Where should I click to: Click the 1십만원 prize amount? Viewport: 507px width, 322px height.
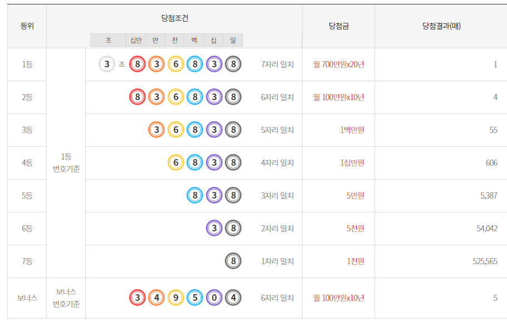point(352,163)
